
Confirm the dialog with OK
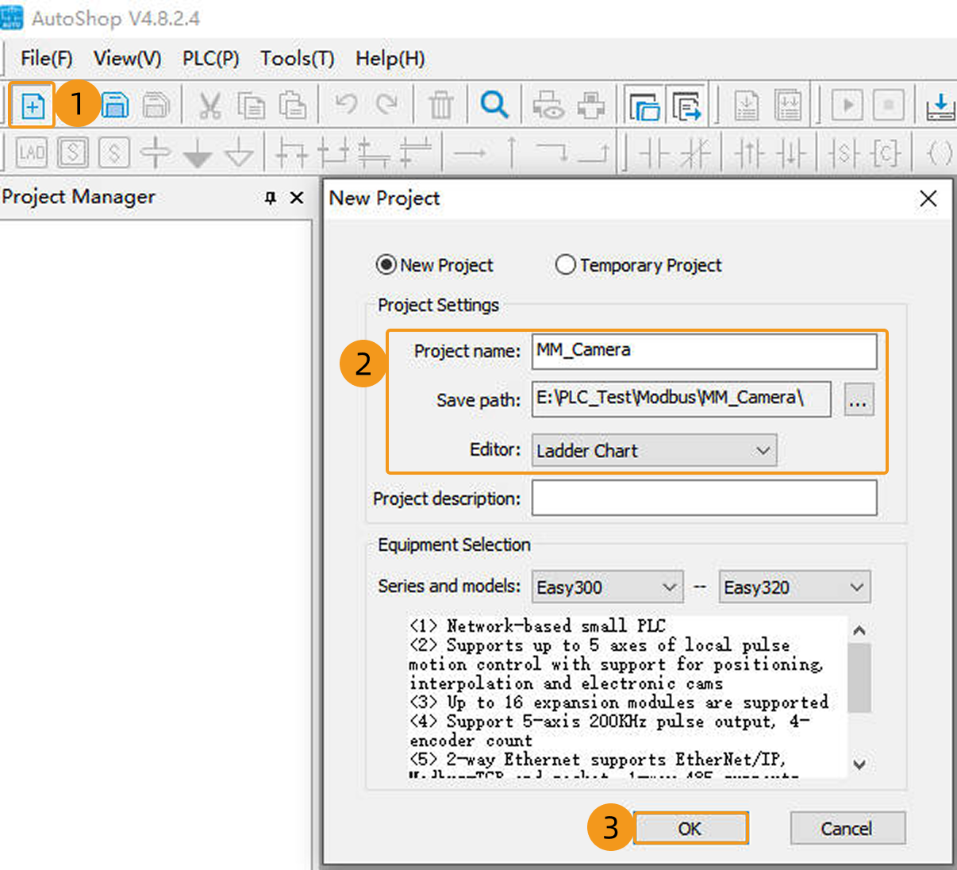tap(690, 829)
